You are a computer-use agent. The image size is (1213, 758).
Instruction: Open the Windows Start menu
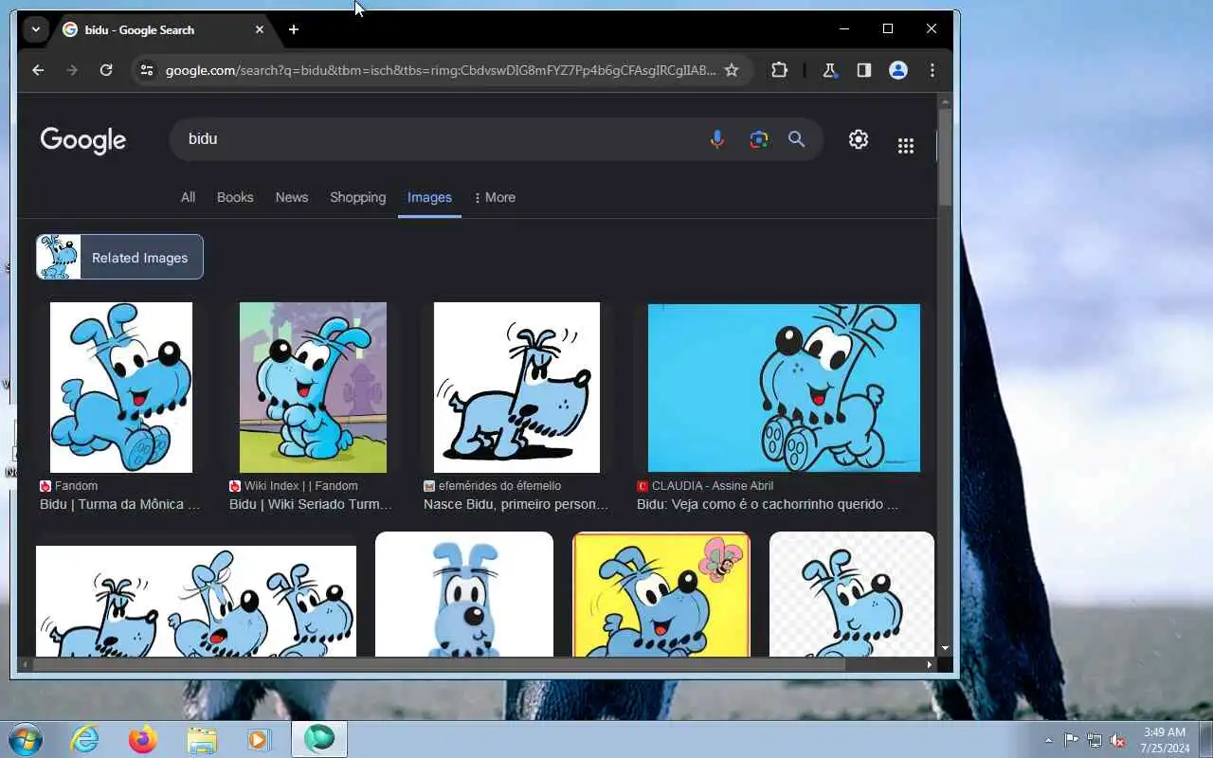pos(25,739)
